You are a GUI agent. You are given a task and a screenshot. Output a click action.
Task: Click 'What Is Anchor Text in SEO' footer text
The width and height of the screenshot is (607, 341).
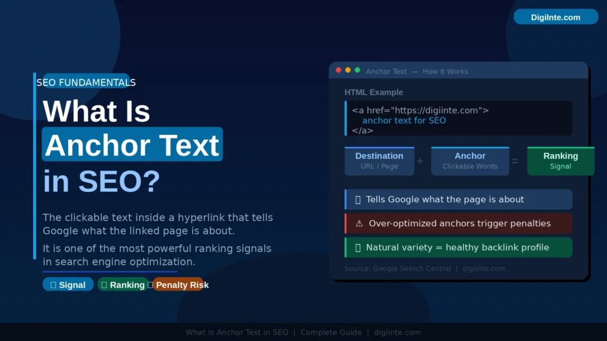click(x=237, y=333)
